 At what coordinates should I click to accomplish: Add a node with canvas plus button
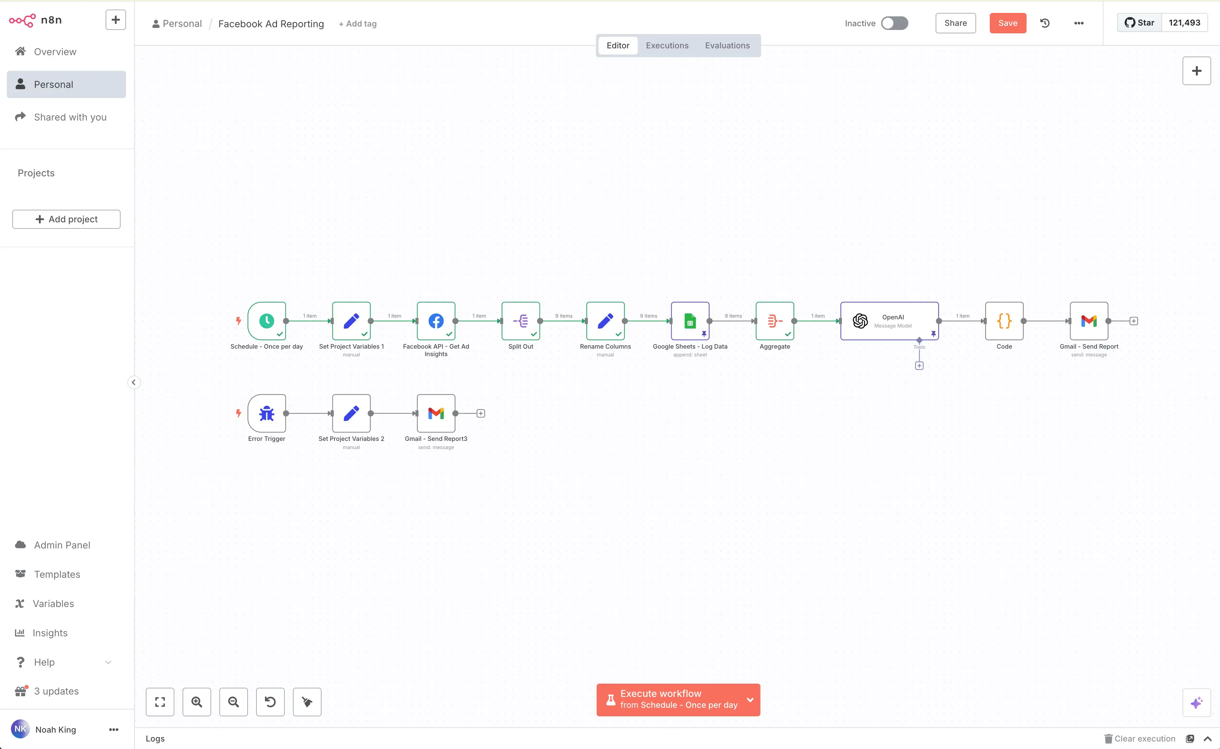tap(1197, 71)
